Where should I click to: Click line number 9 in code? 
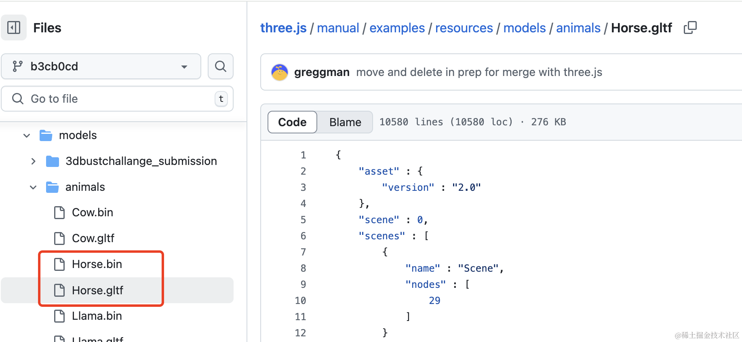coord(303,285)
